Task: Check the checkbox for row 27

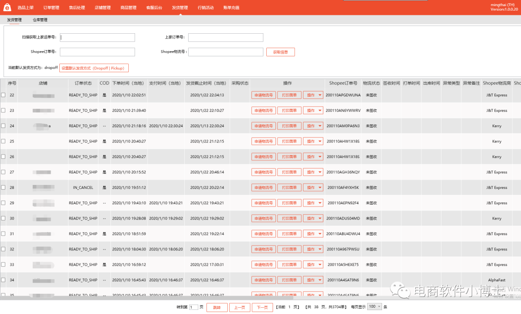Action: [3, 172]
